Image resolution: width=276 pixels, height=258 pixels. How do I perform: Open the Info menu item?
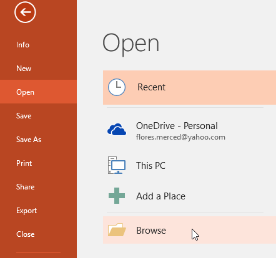tap(22, 45)
